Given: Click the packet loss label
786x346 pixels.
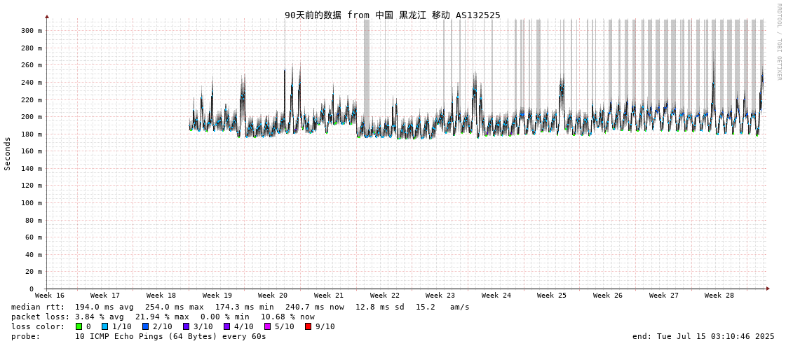Looking at the screenshot, I should click(40, 317).
